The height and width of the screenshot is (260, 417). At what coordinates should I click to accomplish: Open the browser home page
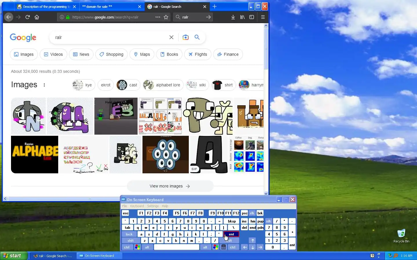pyautogui.click(x=37, y=17)
